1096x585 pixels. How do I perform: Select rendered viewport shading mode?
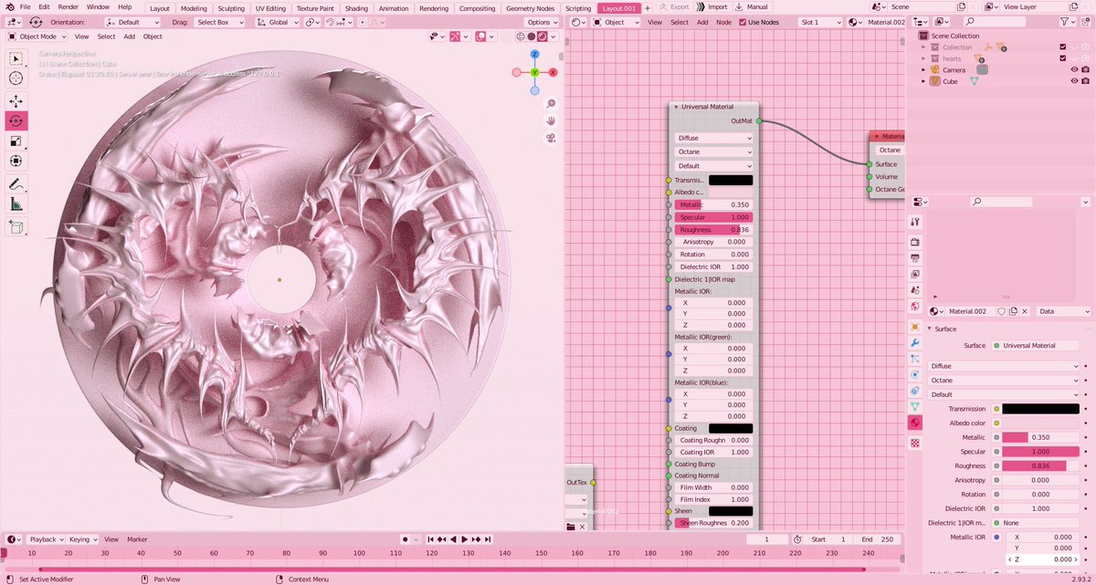coord(543,37)
